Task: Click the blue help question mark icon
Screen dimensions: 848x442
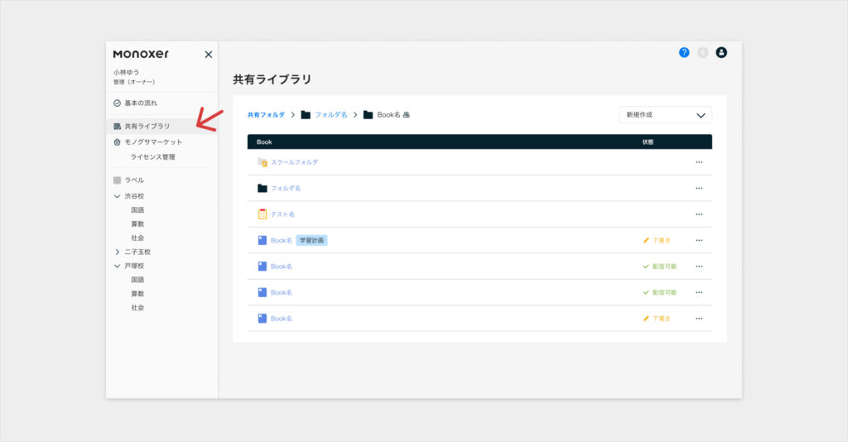Action: pos(684,52)
